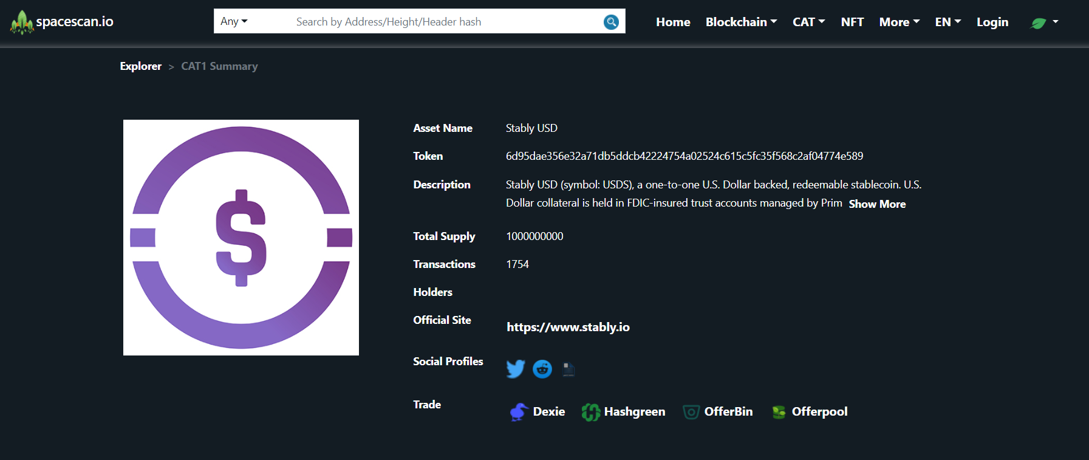Viewport: 1089px width, 460px height.
Task: Click the OfferBin logo icon
Action: [691, 412]
